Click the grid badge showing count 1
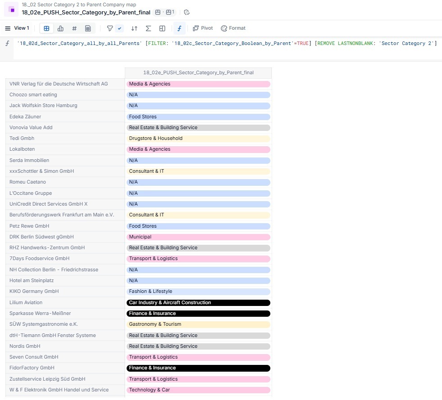The image size is (442, 400). tap(170, 13)
